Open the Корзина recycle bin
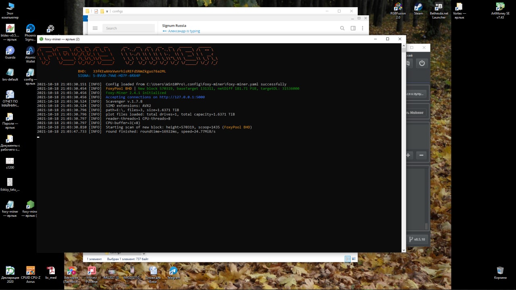 (500, 273)
